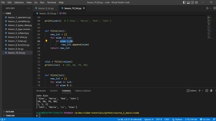This screenshot has width=216, height=121.
Task: Place cursor in terminal prompt line
Action: pos(40,116)
